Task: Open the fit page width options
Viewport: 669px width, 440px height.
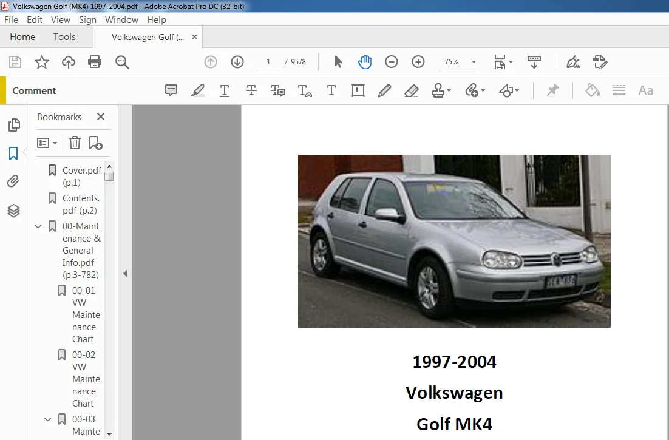Action: click(x=503, y=63)
